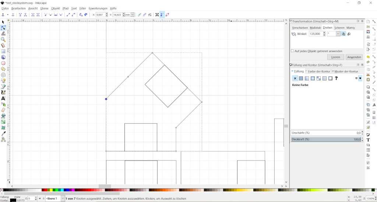Pick the cyan swatch in the palette
Screen dimensions: 377x202
(x=62, y=190)
